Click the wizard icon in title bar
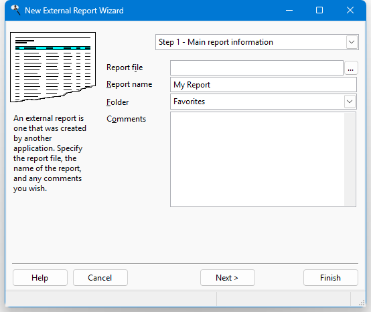Image resolution: width=371 pixels, height=312 pixels. coord(15,10)
